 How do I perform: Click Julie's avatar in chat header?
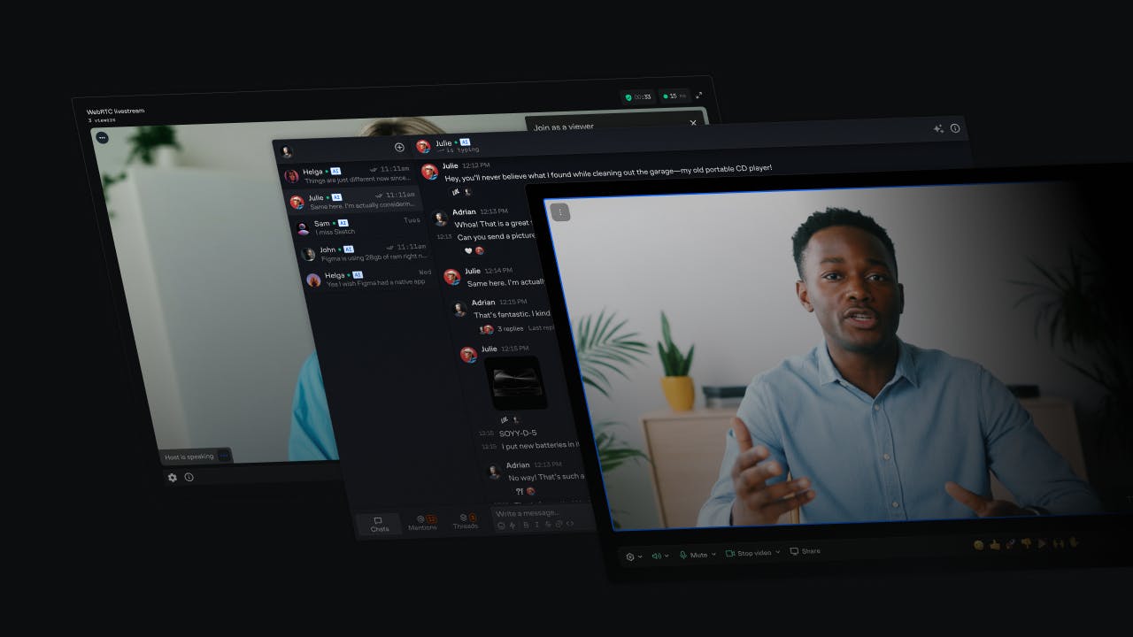point(423,147)
